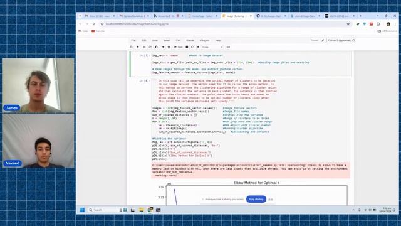
Task: Click the red KMeans warning output
Action: coord(251,170)
